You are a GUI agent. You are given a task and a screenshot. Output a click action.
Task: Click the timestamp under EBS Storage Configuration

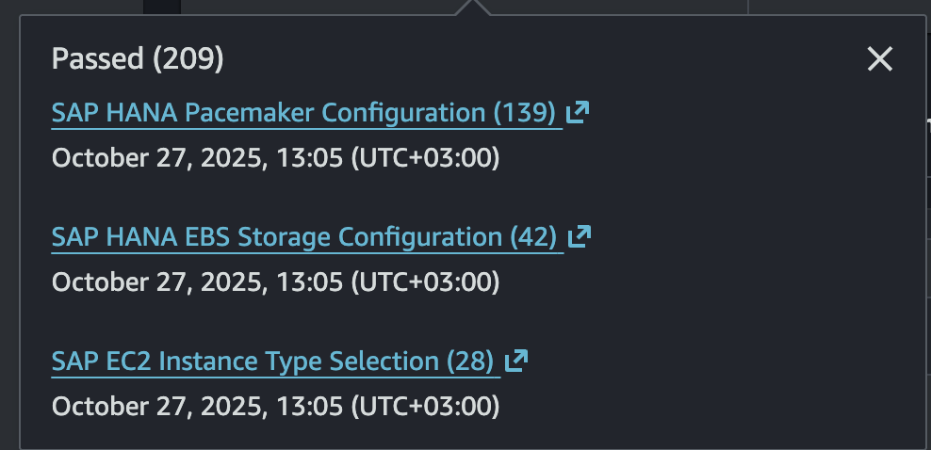pos(274,281)
